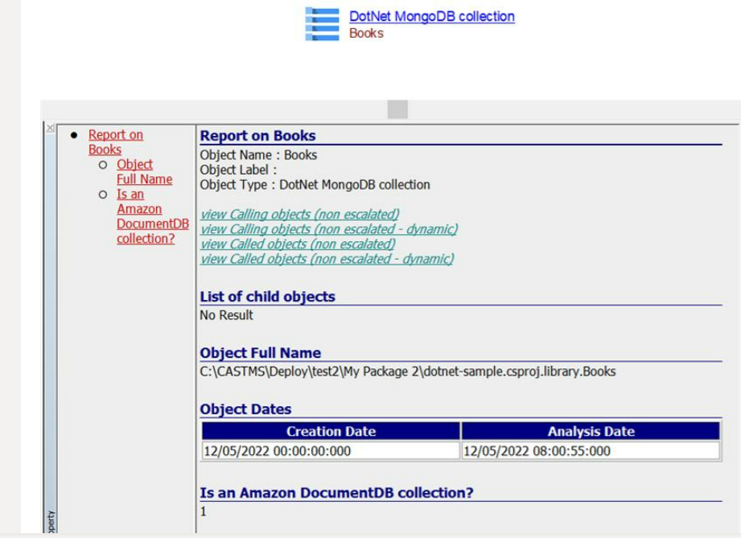The height and width of the screenshot is (538, 741).
Task: Open Report on Books in the navigation list
Action: tap(115, 142)
